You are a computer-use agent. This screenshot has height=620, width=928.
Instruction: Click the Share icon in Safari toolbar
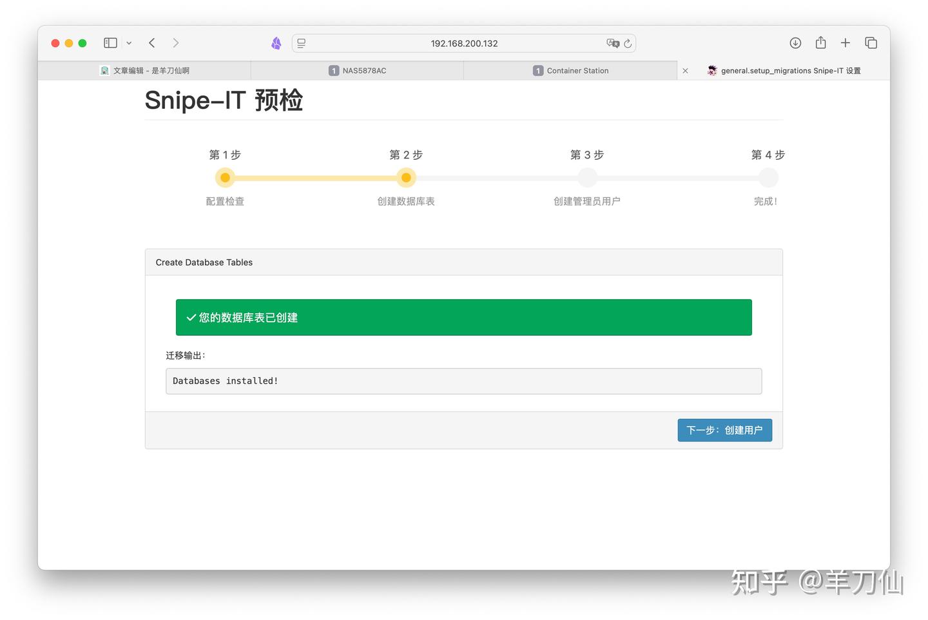(820, 43)
